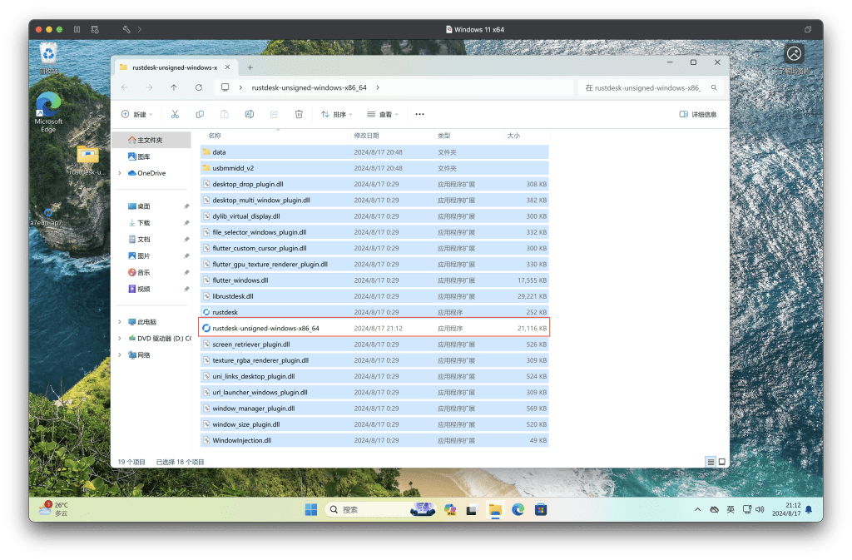This screenshot has height=560, width=852.
Task: Select the Rename icon in the toolbar
Action: 249,114
